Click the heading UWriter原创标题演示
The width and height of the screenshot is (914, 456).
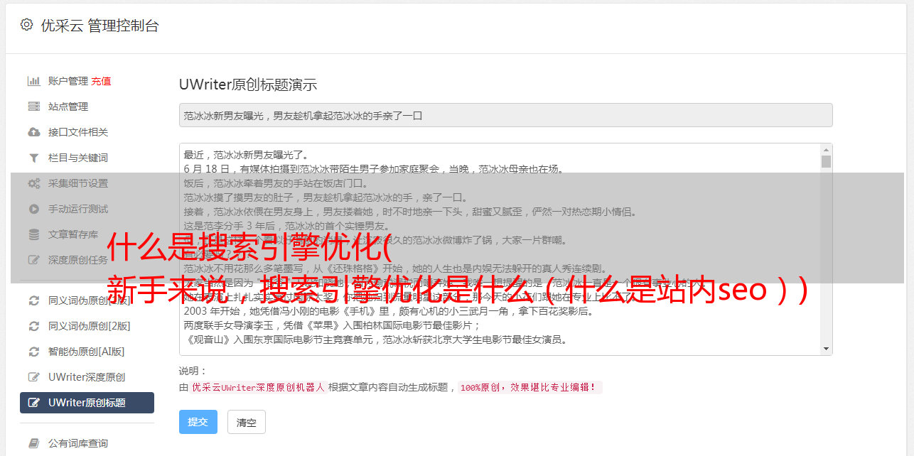click(248, 85)
